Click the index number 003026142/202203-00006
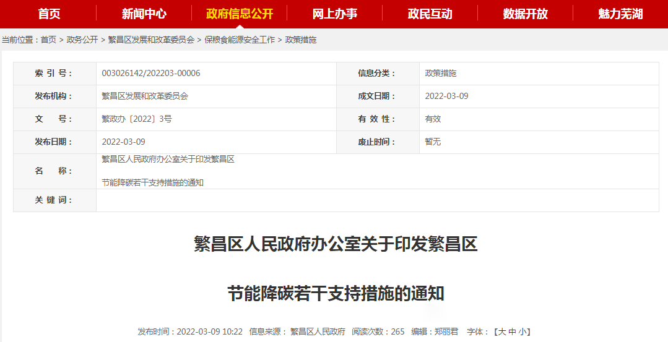The width and height of the screenshot is (668, 342). point(151,73)
